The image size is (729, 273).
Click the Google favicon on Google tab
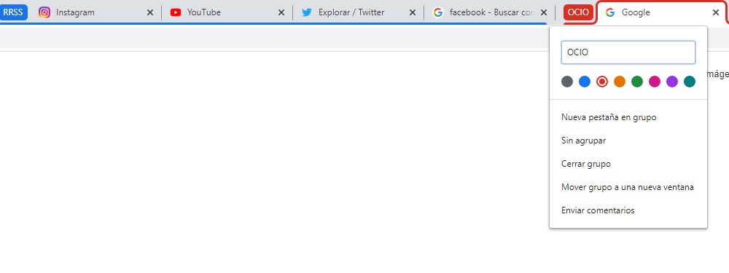pos(610,12)
